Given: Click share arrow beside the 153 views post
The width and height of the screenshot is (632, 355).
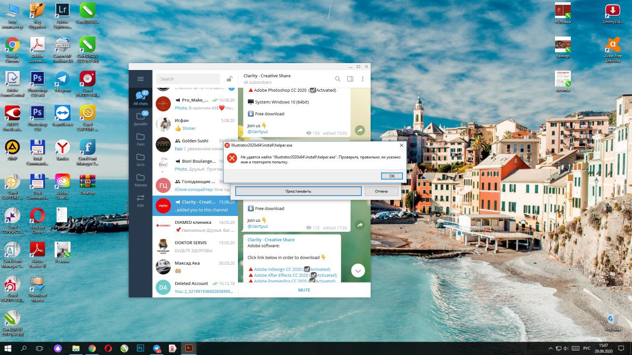Looking at the screenshot, I should 360,130.
